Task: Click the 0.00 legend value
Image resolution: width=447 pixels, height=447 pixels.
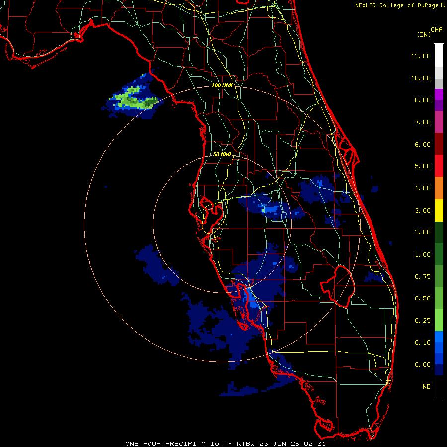Action: point(423,365)
